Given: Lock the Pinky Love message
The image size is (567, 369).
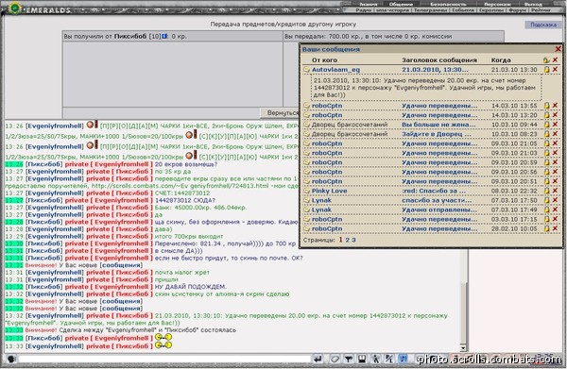Looking at the screenshot, I should [x=547, y=191].
